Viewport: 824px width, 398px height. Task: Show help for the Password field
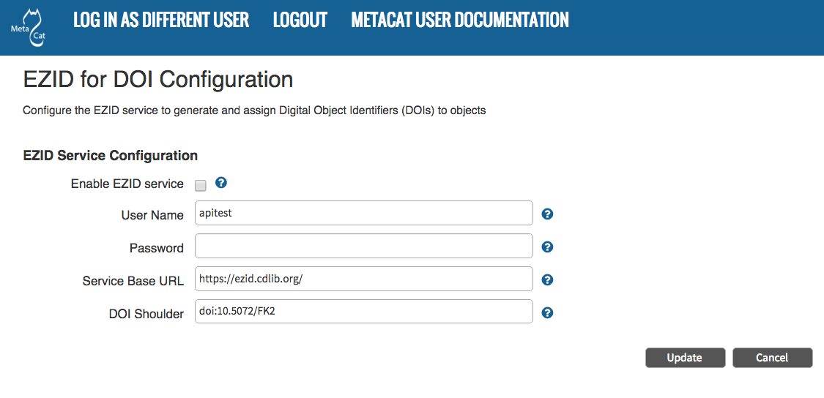pos(547,247)
